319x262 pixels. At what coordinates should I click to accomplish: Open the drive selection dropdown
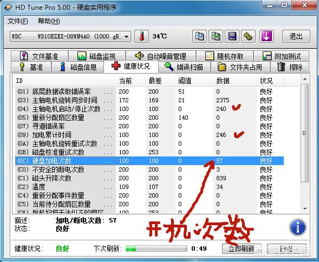pos(70,36)
